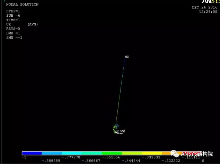220x164 pixels.
Task: Click the DMX =1 label
Action: coord(13,33)
